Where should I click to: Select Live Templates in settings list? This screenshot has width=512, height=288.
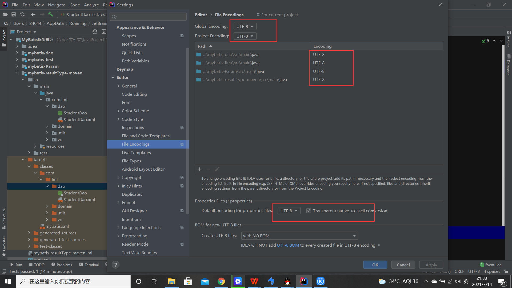coord(136,153)
